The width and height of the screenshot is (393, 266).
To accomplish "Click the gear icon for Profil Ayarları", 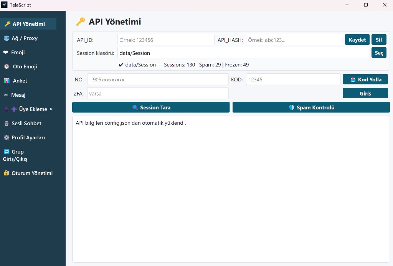I will click(6, 137).
